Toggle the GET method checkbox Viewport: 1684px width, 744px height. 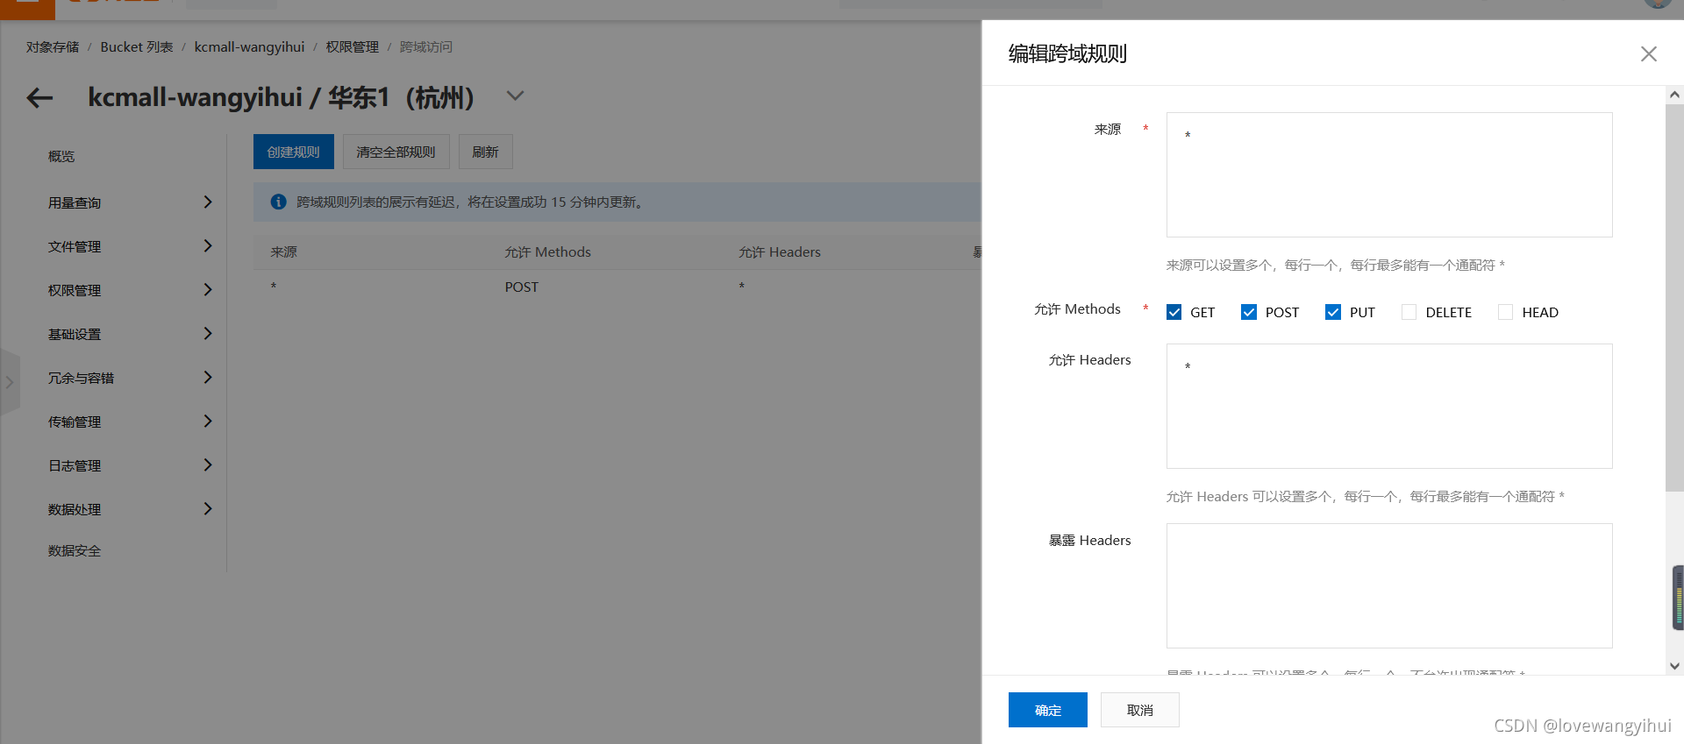(1174, 312)
